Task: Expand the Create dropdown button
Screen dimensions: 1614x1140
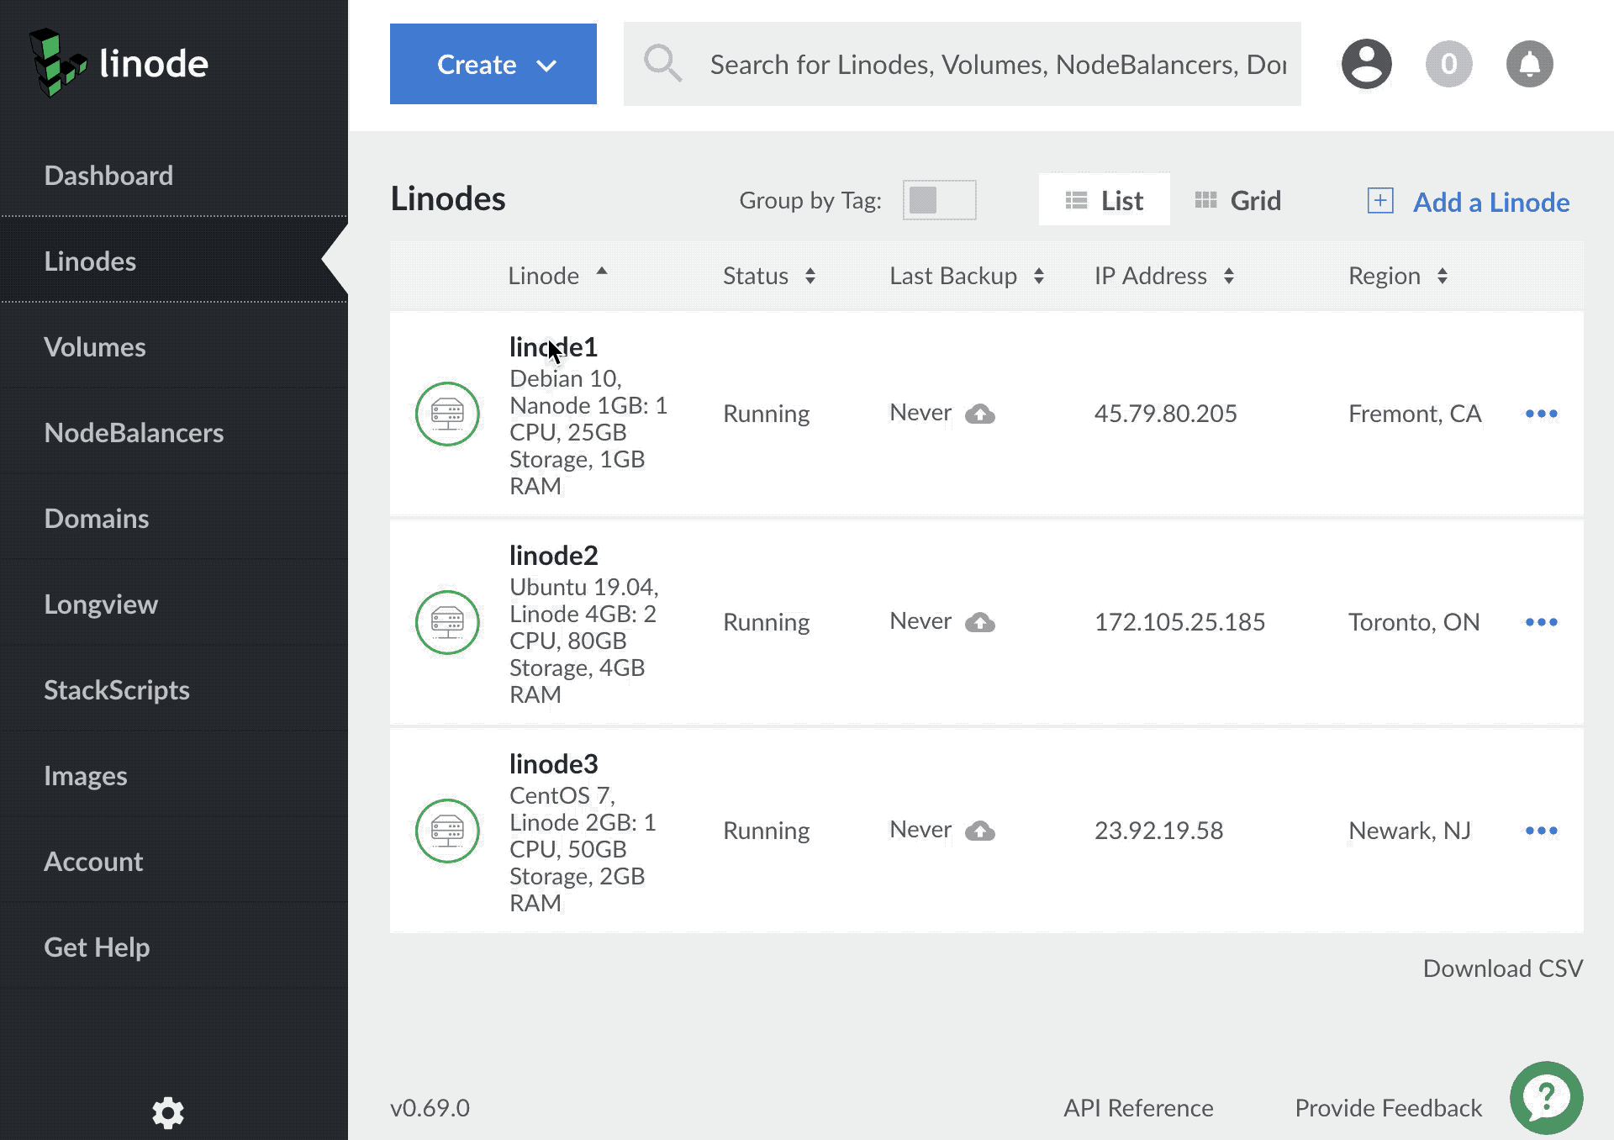Action: tap(493, 64)
